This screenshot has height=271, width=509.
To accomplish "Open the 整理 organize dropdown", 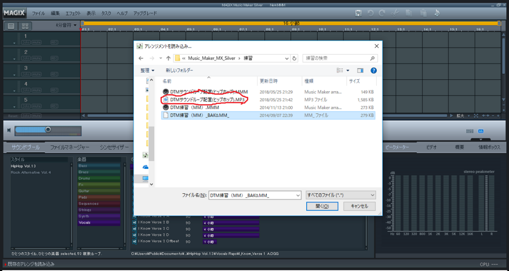I will coord(147,70).
